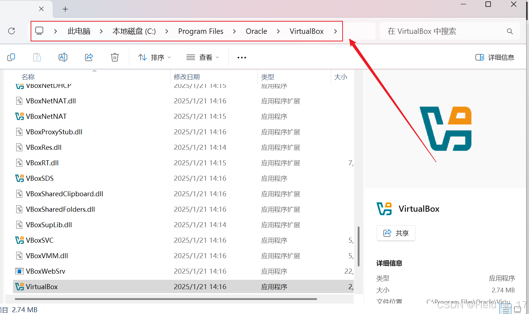529x314 pixels.
Task: Sort by 修改日期 column header
Action: coord(186,77)
